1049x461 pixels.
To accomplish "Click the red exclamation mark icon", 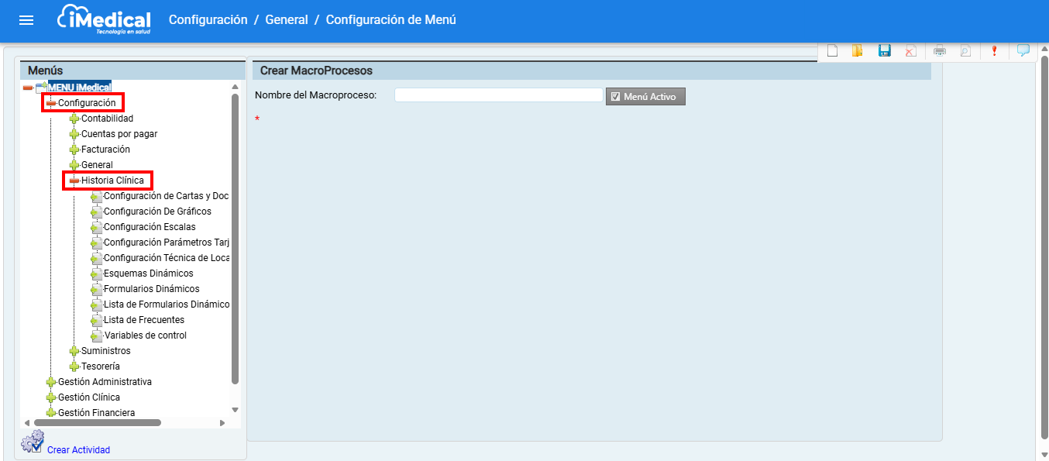I will pyautogui.click(x=994, y=51).
